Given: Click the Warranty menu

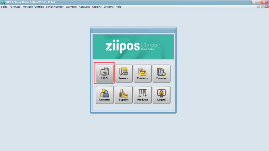Looking at the screenshot, I should 71,7.
